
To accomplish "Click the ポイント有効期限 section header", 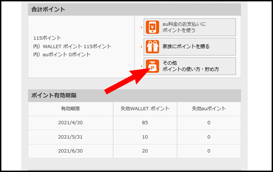I will click(134, 96).
